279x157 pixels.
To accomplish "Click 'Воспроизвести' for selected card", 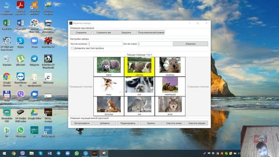I will coord(82,123).
